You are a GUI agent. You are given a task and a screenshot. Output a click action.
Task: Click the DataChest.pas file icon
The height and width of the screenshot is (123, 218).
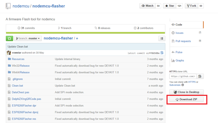(9, 92)
